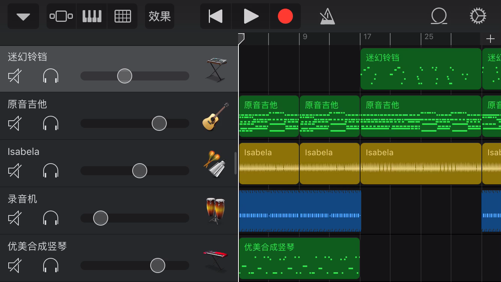Select Isabela region starting at bar 9
The height and width of the screenshot is (282, 501).
click(330, 164)
